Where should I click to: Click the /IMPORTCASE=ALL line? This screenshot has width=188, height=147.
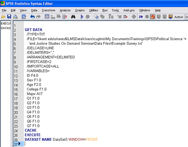tap(43, 66)
